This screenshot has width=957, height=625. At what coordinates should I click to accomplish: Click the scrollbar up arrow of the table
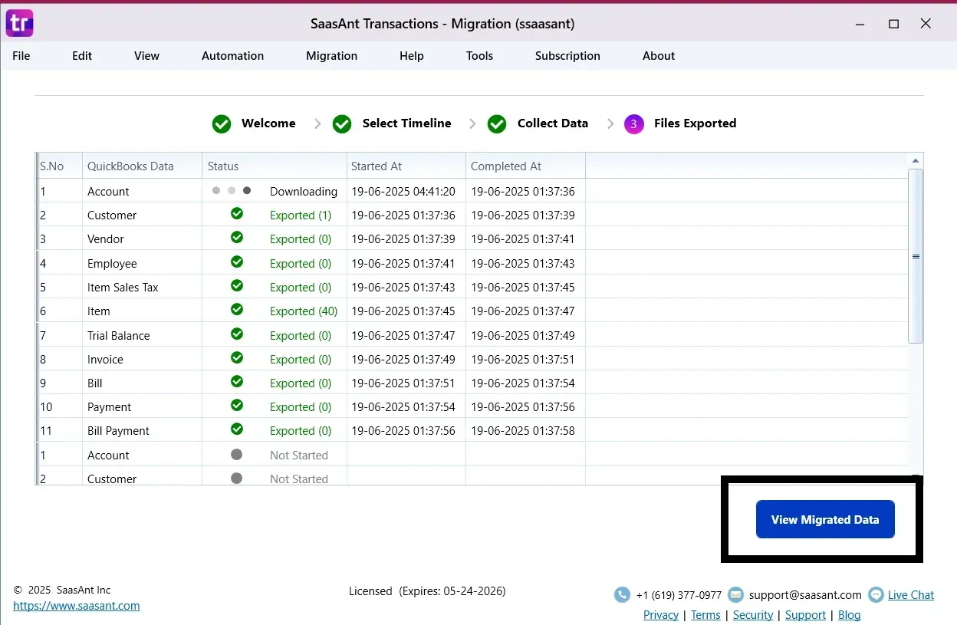click(x=916, y=160)
